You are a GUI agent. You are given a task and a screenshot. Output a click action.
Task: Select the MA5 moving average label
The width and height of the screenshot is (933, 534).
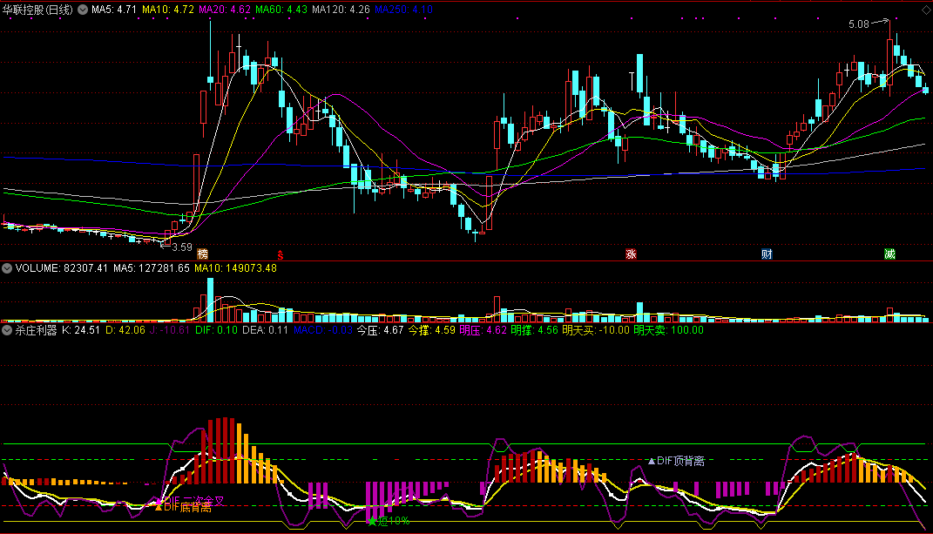pyautogui.click(x=113, y=10)
